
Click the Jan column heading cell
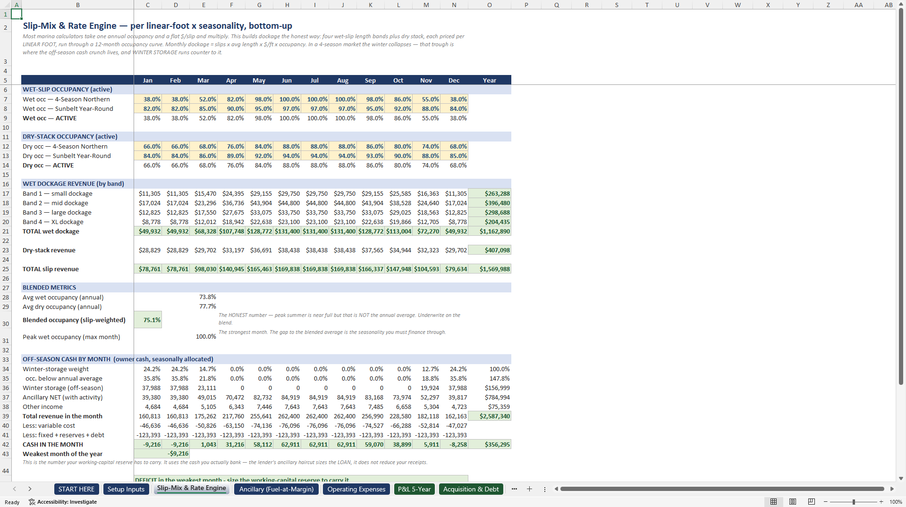(x=148, y=80)
